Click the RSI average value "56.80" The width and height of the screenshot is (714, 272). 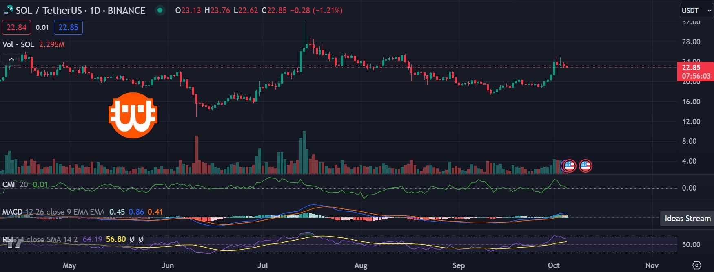tap(116, 239)
